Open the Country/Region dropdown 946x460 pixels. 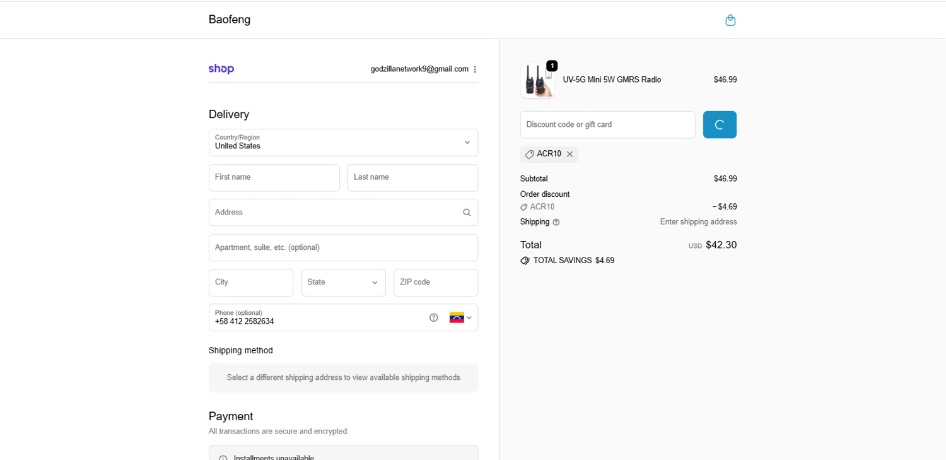[x=343, y=143]
